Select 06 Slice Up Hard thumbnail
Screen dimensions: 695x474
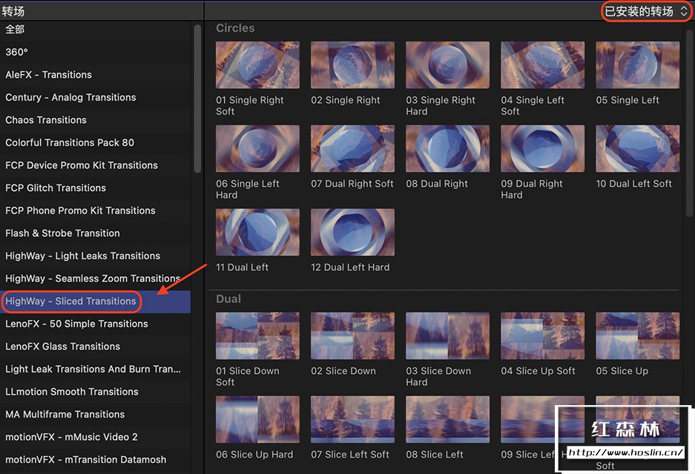pyautogui.click(x=257, y=419)
